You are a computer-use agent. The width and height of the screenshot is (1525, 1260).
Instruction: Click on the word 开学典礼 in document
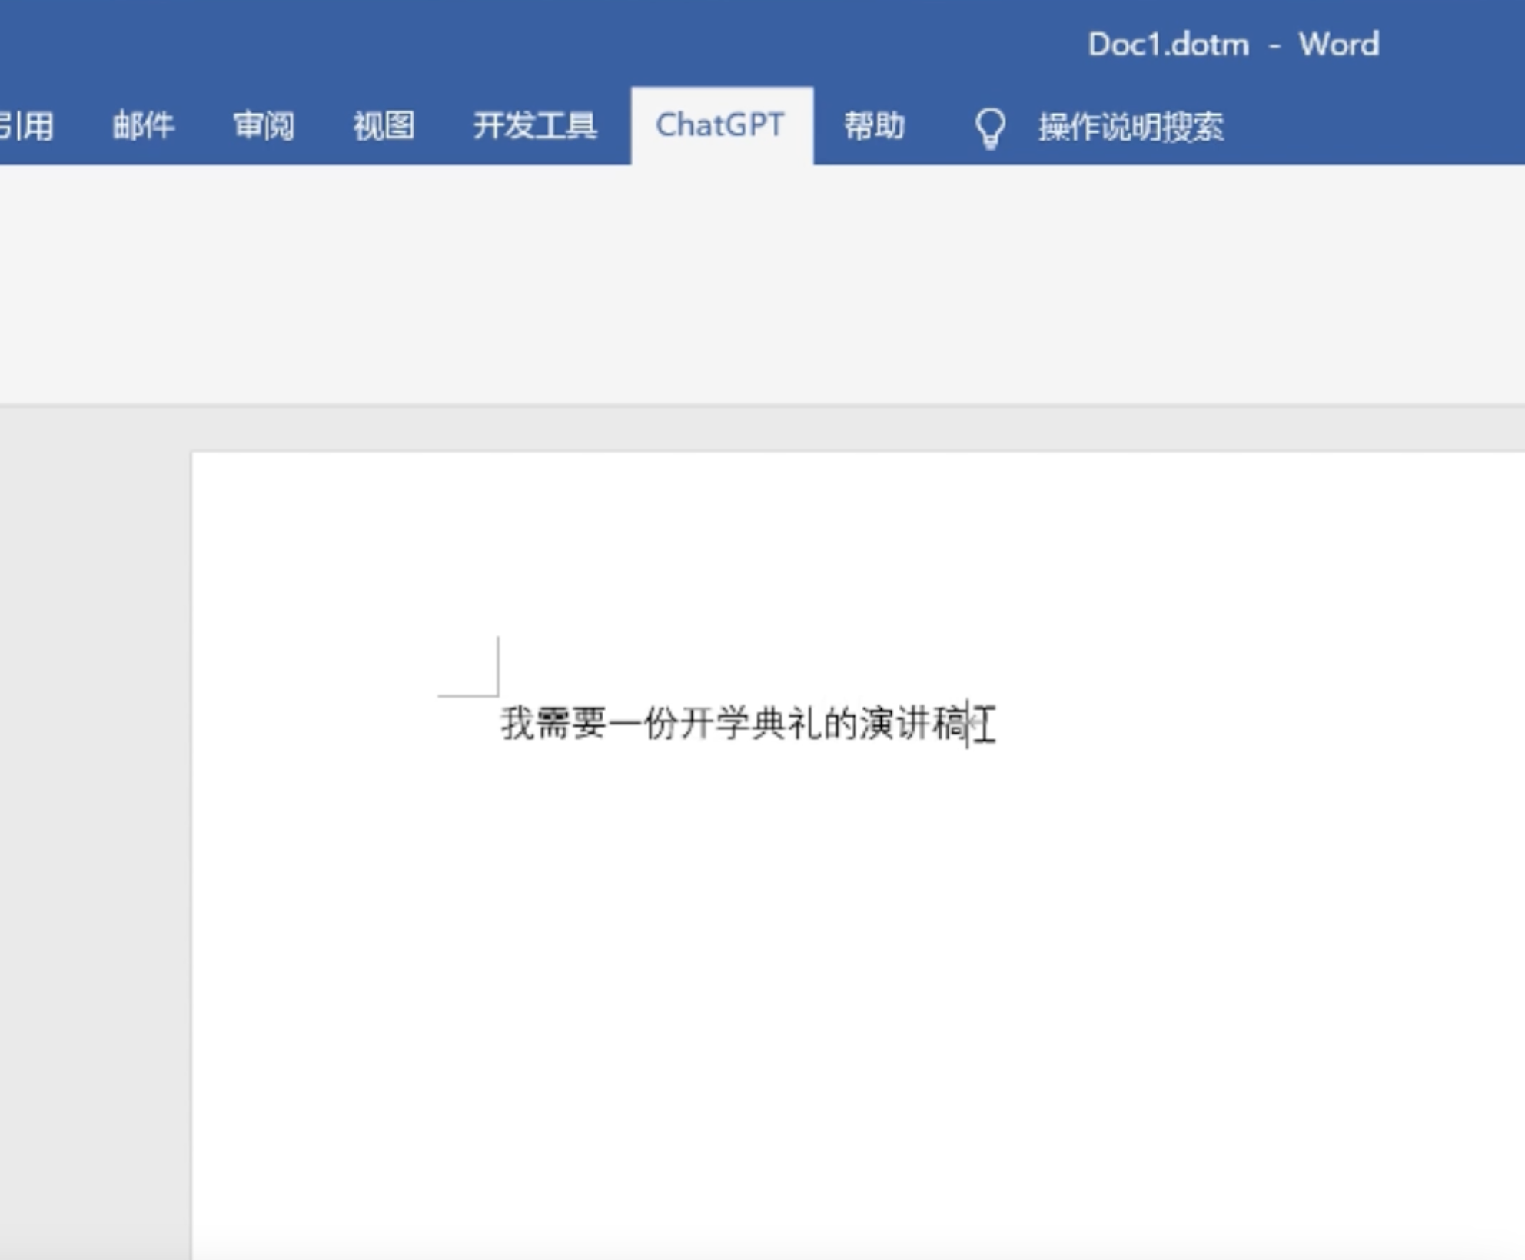pyautogui.click(x=750, y=724)
